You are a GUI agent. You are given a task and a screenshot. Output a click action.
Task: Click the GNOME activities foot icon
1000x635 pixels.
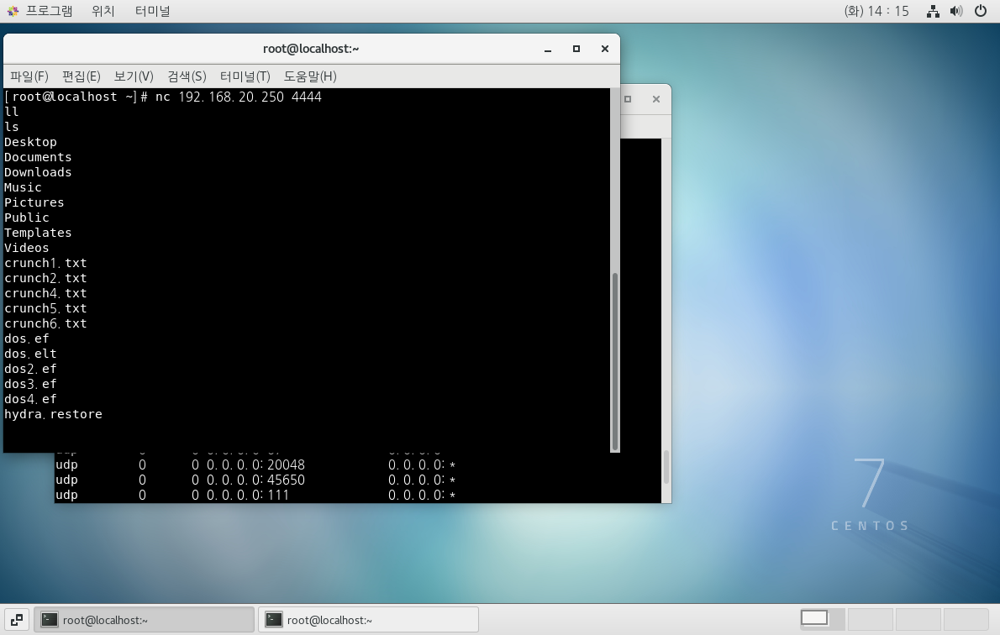click(13, 11)
